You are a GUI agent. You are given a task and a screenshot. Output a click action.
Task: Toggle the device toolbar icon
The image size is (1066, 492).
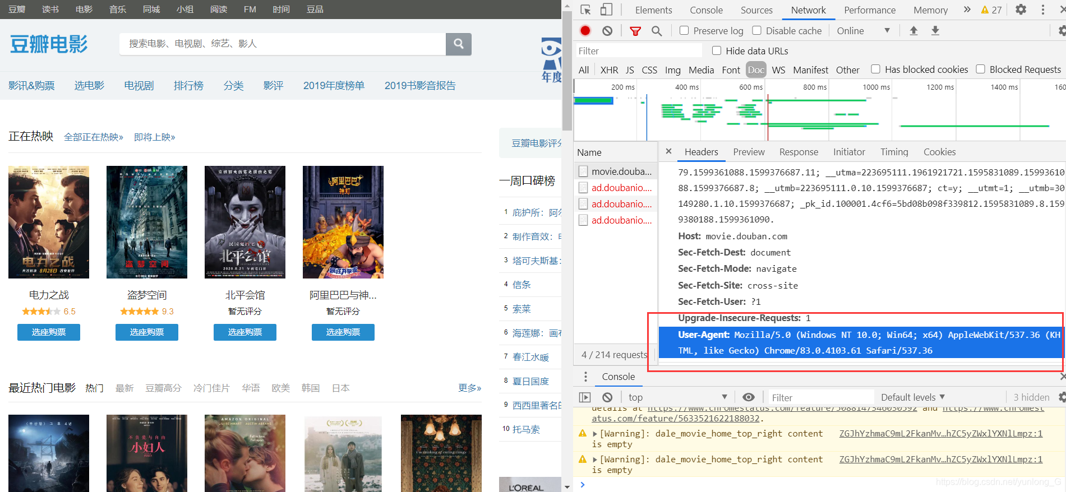606,10
